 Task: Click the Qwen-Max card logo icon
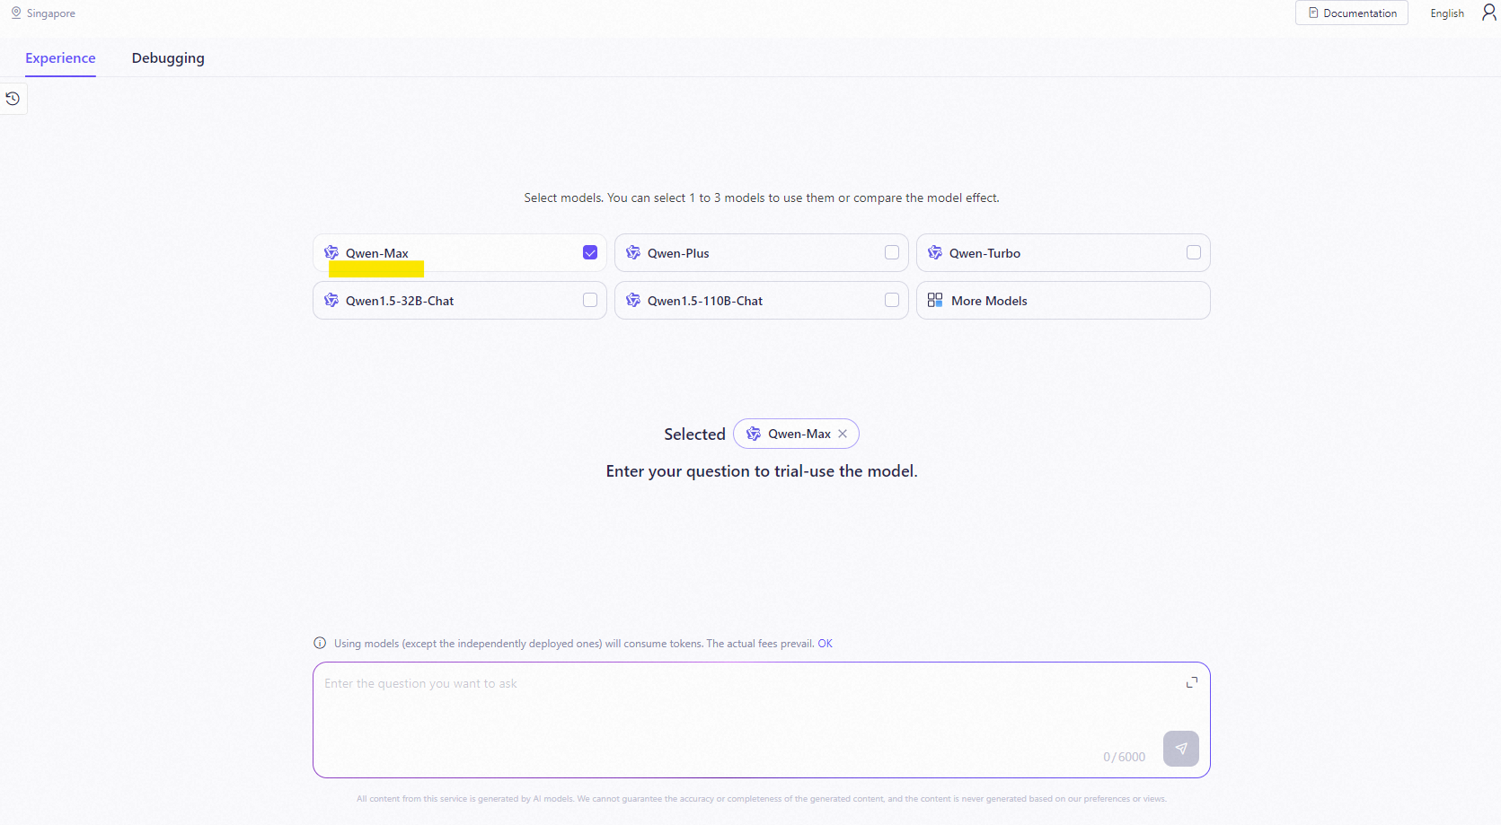tap(331, 252)
